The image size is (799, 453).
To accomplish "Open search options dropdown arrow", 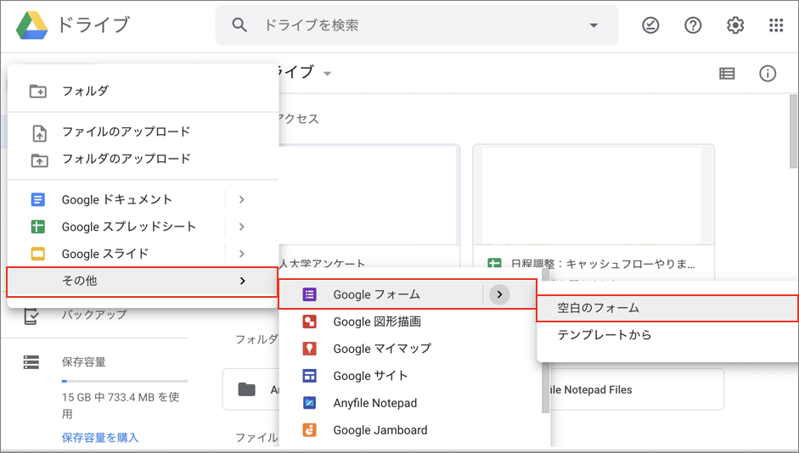I will [x=594, y=25].
